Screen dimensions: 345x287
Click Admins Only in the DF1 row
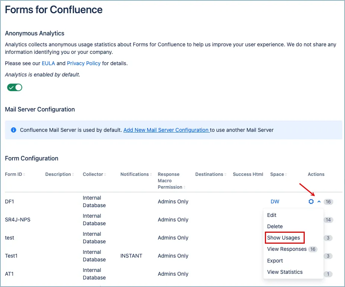tap(173, 202)
